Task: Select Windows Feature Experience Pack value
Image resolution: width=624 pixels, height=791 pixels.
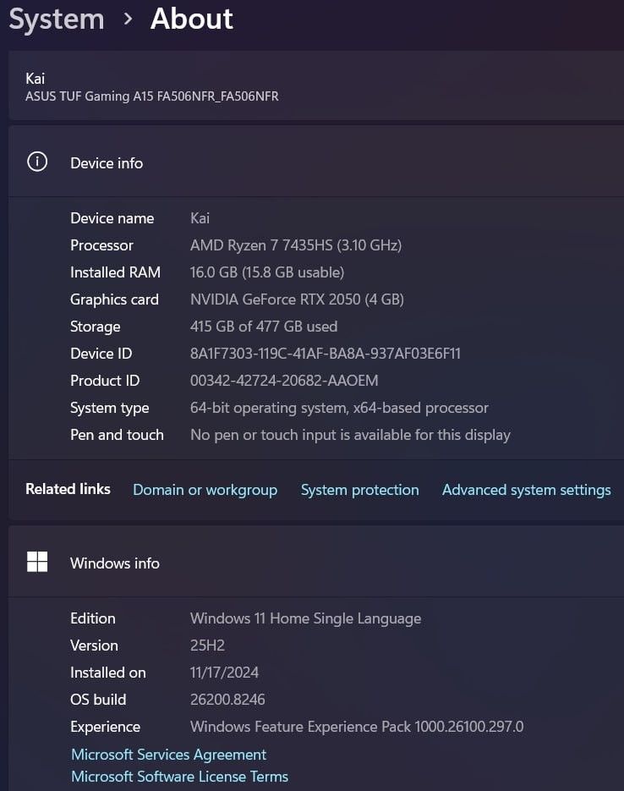Action: point(357,727)
